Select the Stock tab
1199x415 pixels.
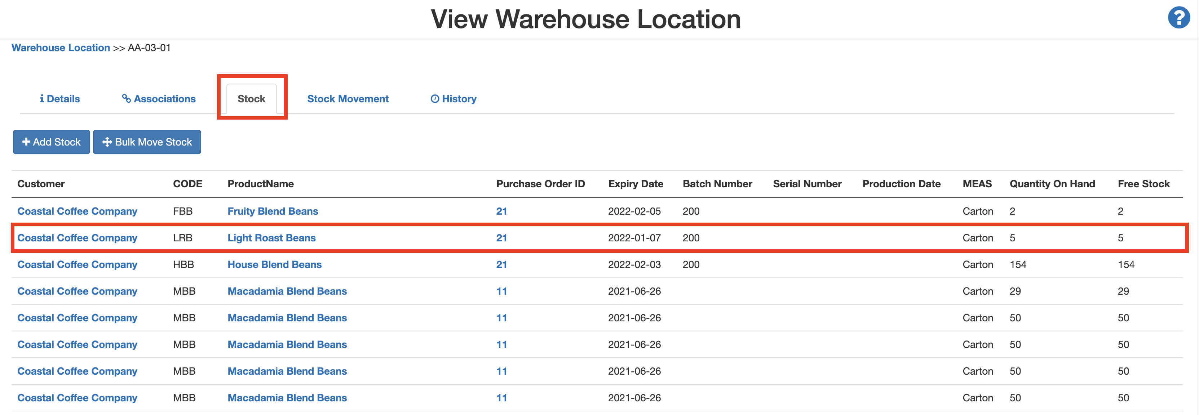coord(251,99)
